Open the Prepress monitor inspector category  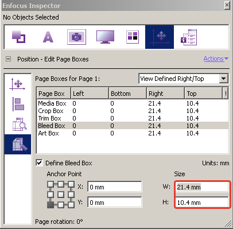[106, 37]
